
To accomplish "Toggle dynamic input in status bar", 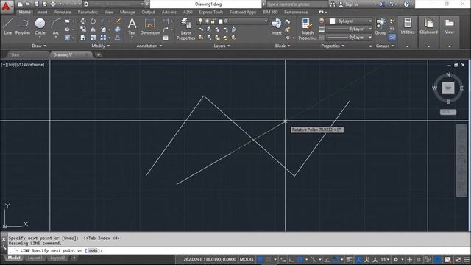I will (x=283, y=259).
